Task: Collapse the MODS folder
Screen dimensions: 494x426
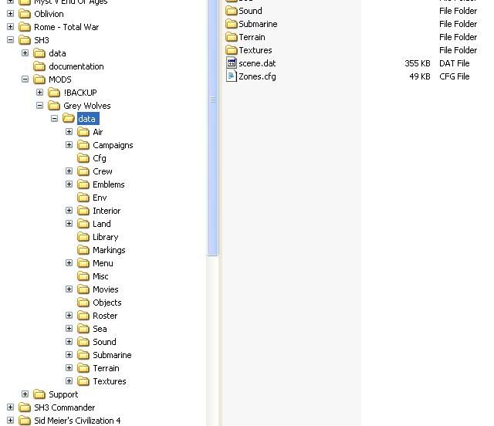Action: (x=25, y=79)
